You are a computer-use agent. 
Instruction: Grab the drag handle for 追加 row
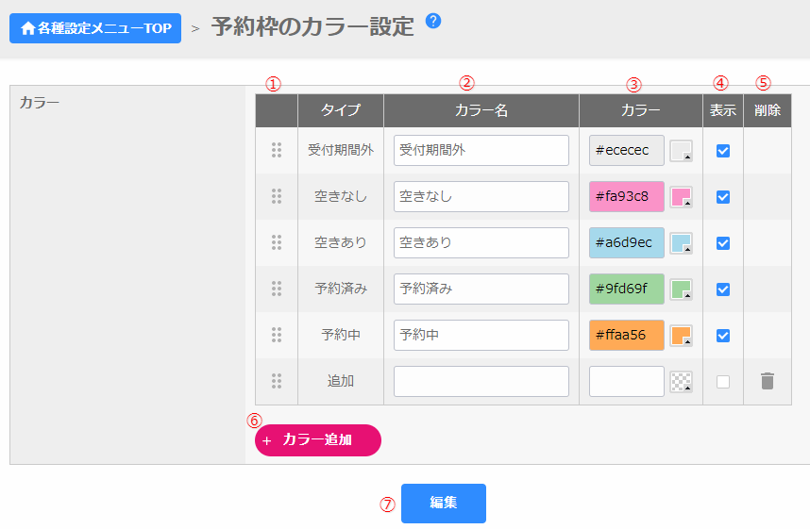(x=277, y=381)
